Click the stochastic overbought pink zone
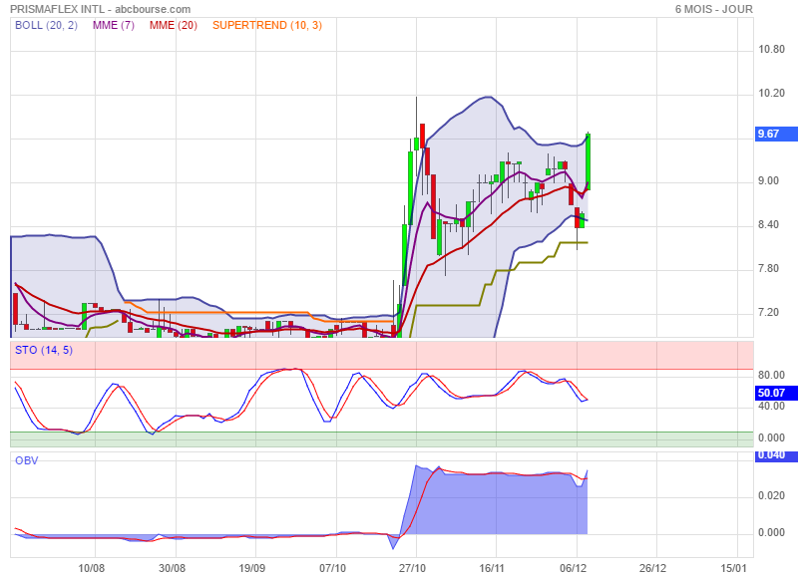Screen dimensions: 798x578 tap(382, 356)
